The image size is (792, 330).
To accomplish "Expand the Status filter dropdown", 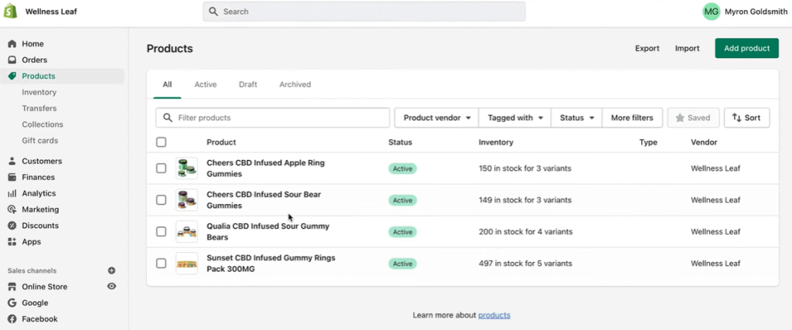I will 576,117.
